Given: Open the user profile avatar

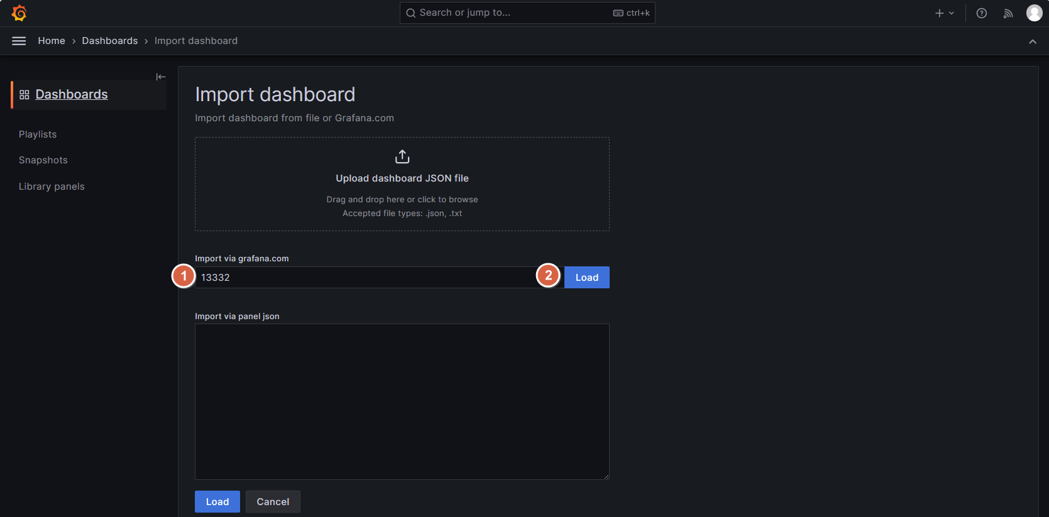Looking at the screenshot, I should pos(1035,13).
